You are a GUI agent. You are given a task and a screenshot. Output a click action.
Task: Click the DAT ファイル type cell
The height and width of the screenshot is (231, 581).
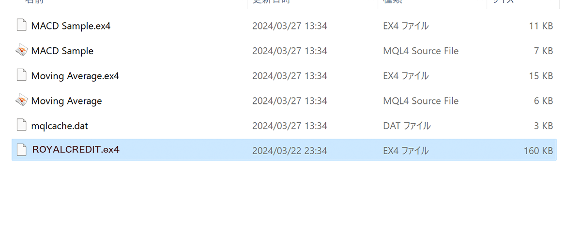pos(407,126)
